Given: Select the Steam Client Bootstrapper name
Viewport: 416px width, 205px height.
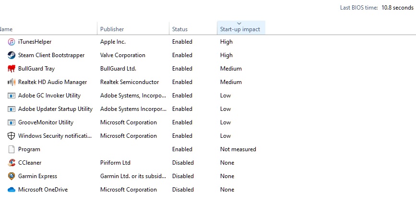Looking at the screenshot, I should pyautogui.click(x=51, y=55).
